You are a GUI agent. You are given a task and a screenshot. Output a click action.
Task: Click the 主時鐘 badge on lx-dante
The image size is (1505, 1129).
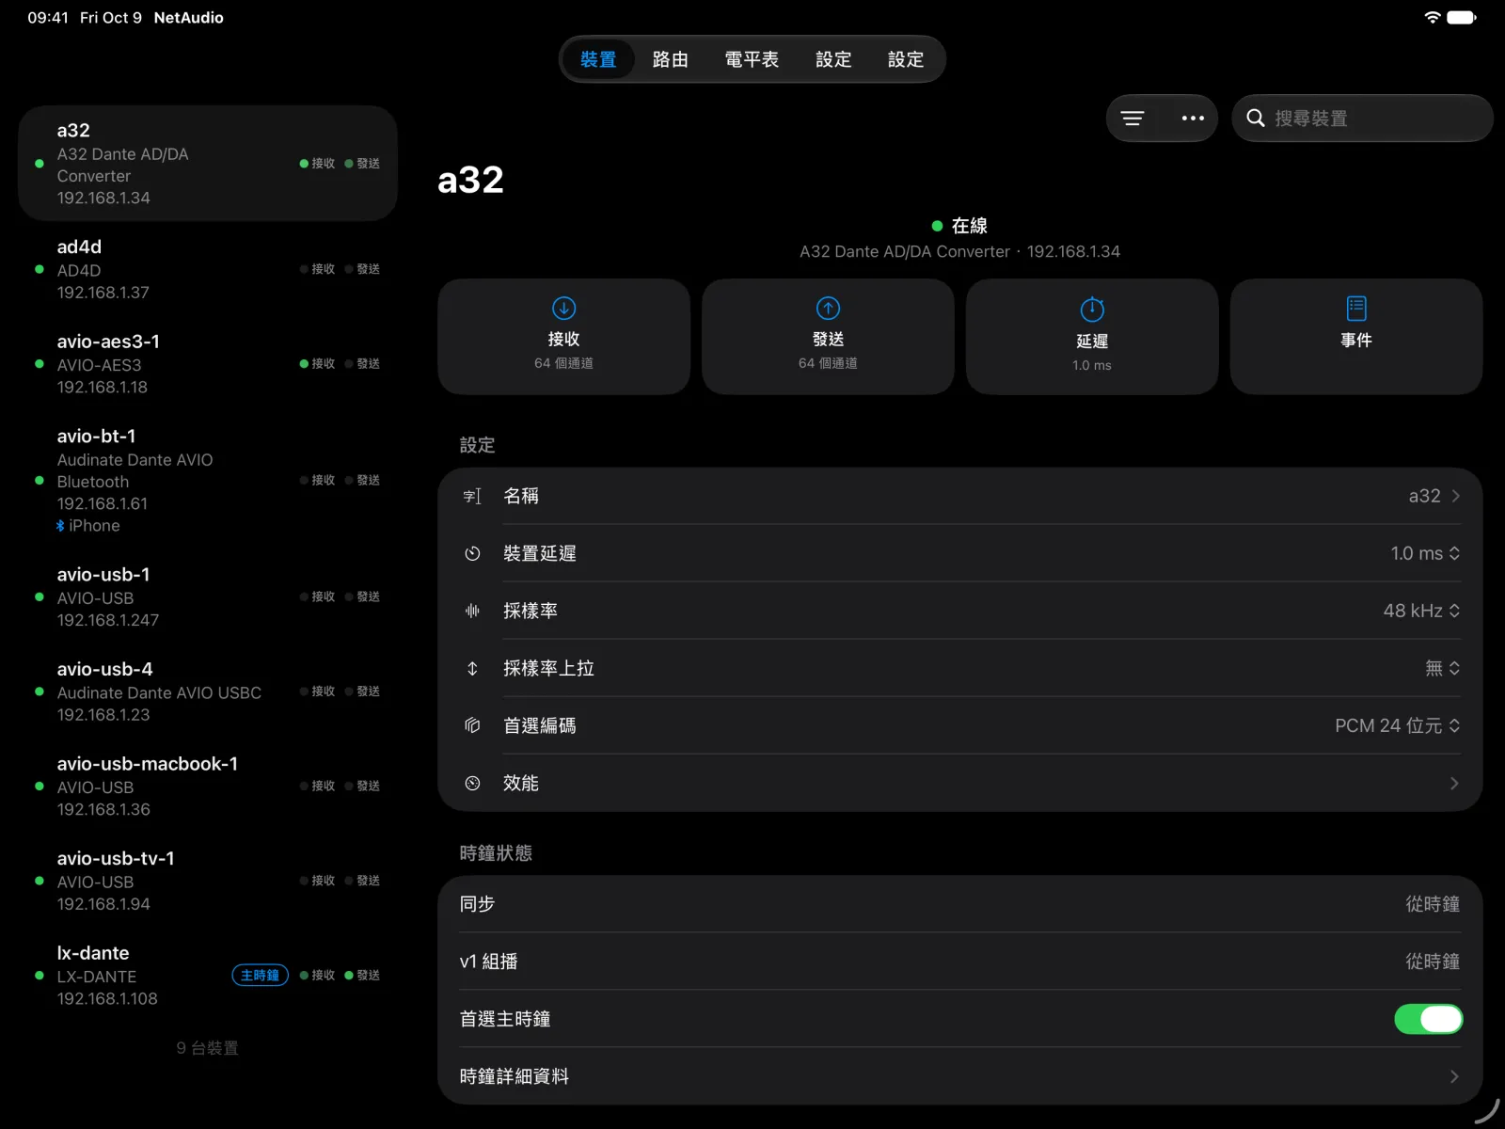point(260,976)
